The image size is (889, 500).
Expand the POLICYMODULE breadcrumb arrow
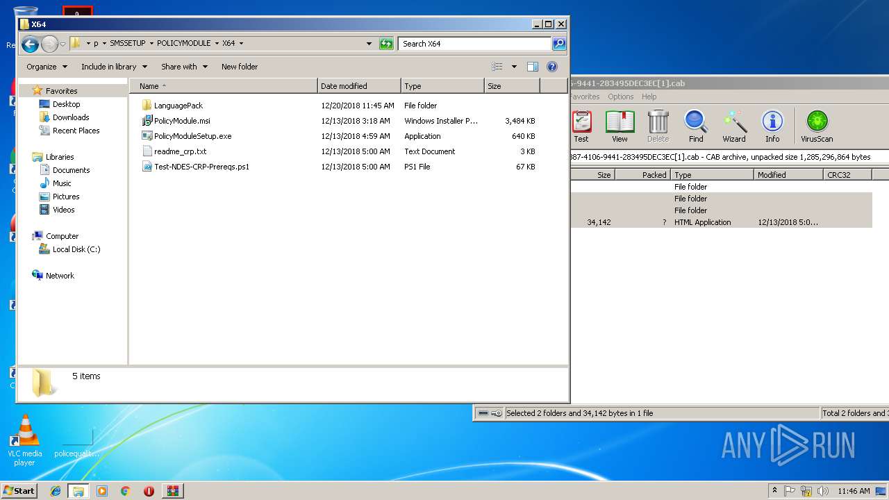click(x=216, y=44)
